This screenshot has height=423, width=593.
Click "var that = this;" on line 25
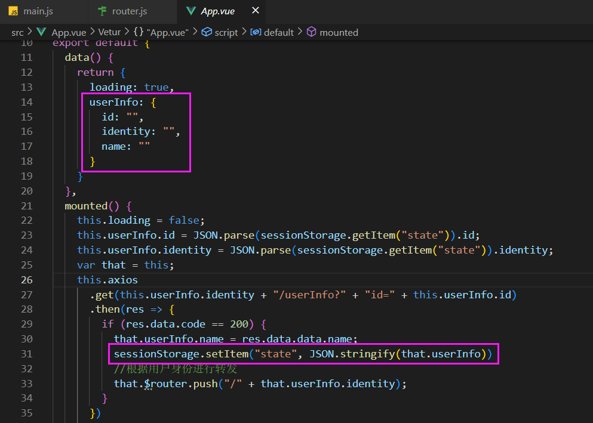pos(125,265)
